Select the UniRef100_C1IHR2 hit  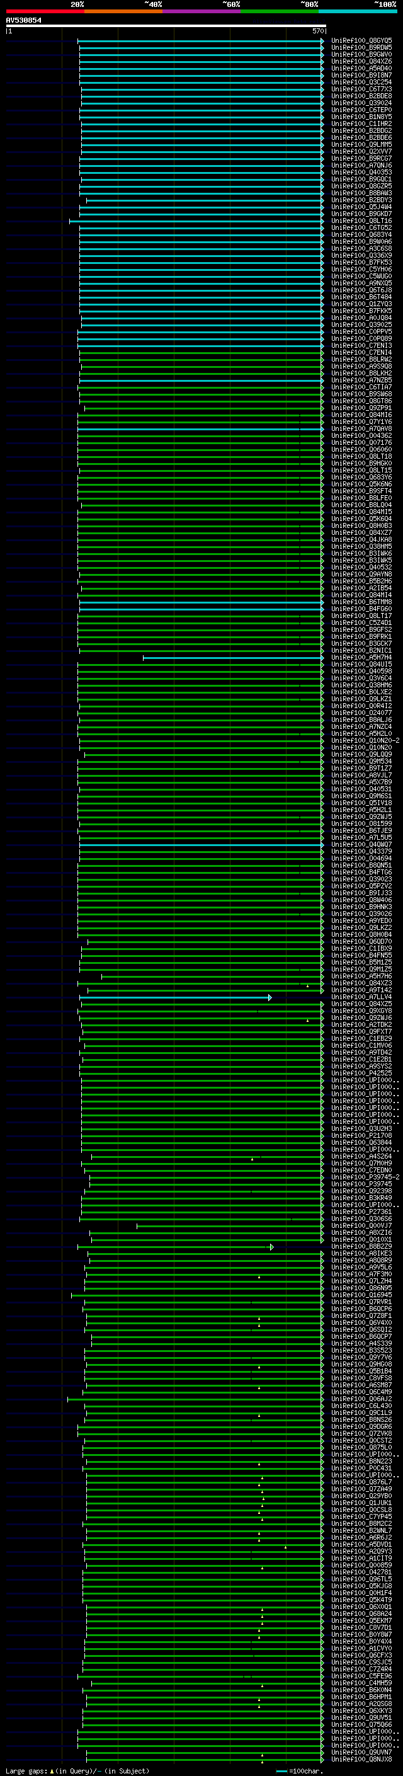[361, 124]
